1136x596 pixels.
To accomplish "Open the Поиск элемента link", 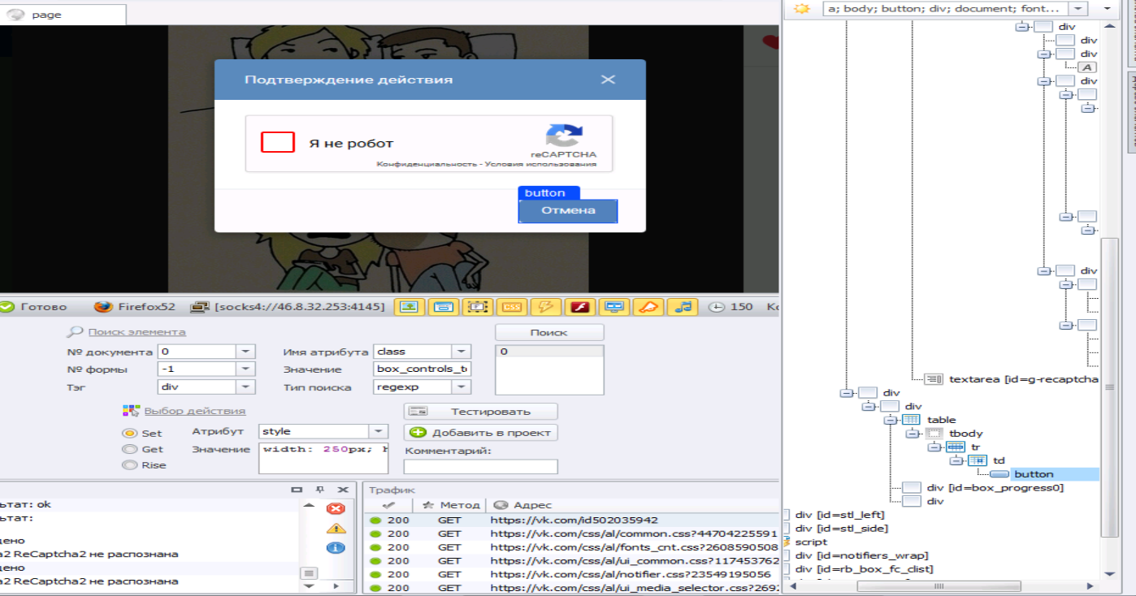I will [137, 331].
